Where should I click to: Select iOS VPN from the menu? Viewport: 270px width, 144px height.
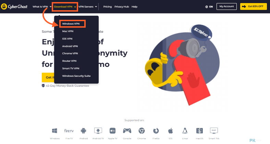pyautogui.click(x=67, y=39)
